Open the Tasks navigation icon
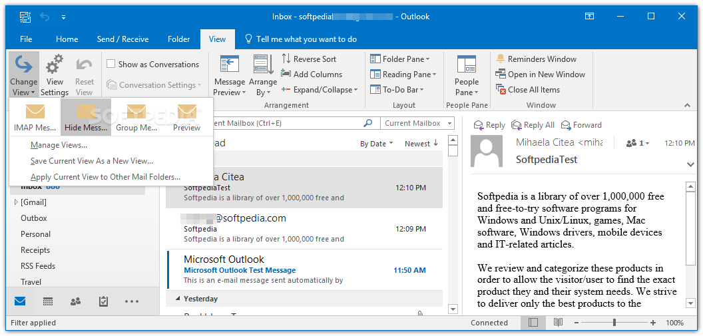703x336 pixels. tap(104, 301)
